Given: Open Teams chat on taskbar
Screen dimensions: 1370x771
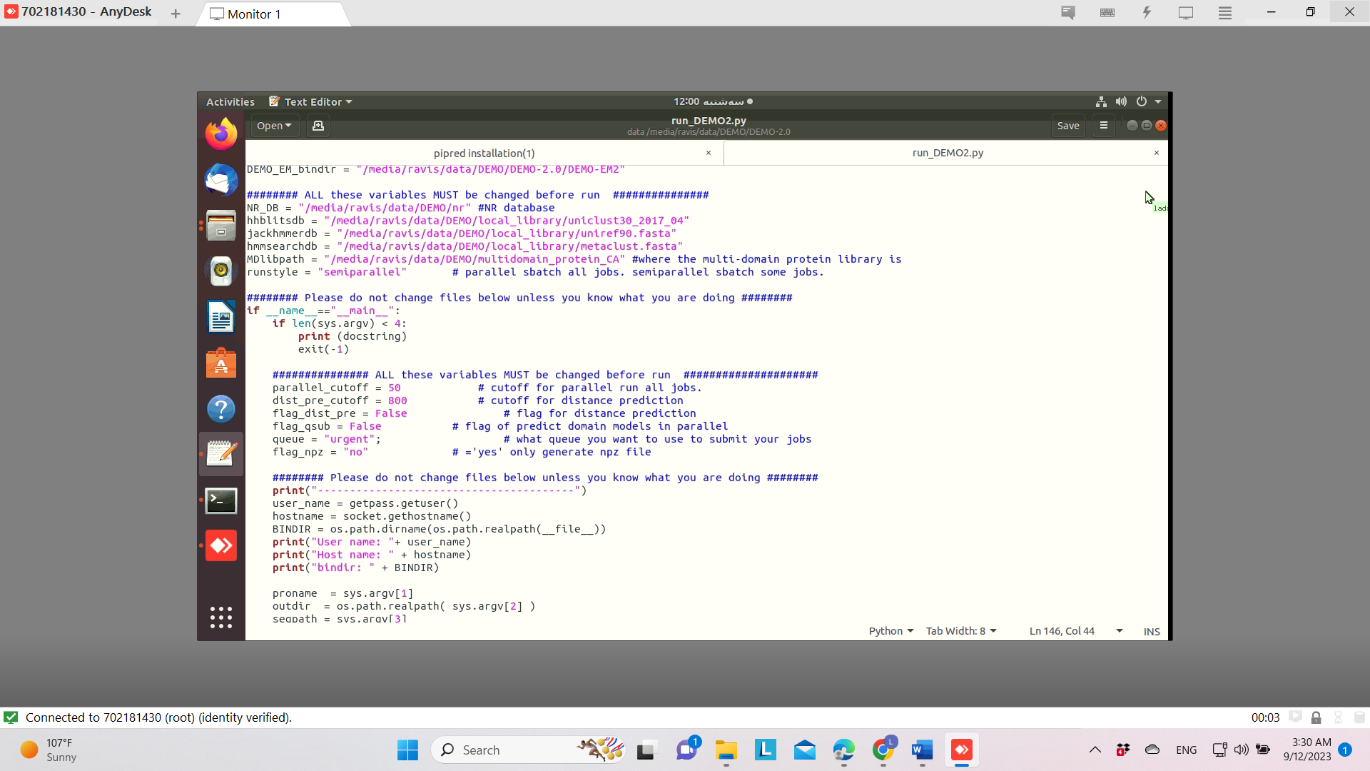Looking at the screenshot, I should (x=687, y=750).
